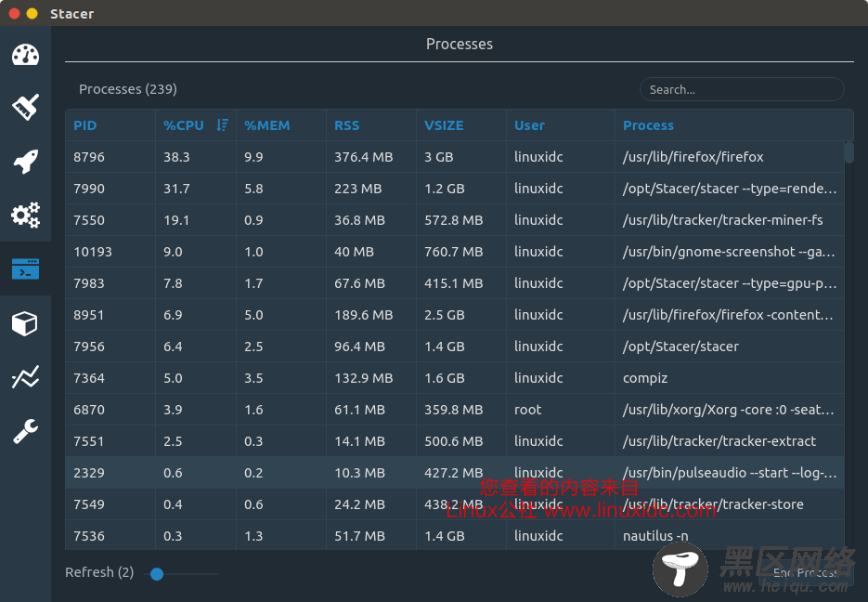Select the nautilus -n process row
868x602 pixels.
(x=455, y=535)
